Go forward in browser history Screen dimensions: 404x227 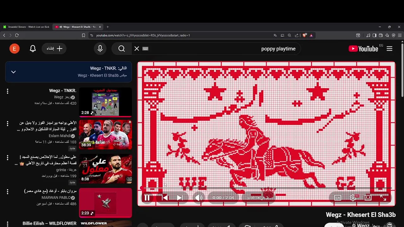(x=10, y=35)
